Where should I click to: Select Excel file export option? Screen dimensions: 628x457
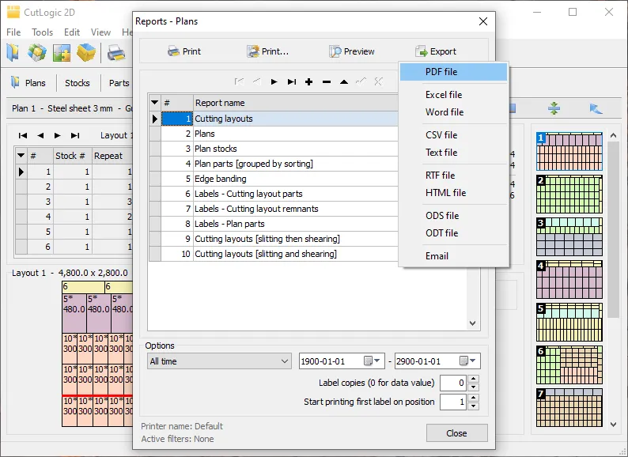pyautogui.click(x=443, y=95)
